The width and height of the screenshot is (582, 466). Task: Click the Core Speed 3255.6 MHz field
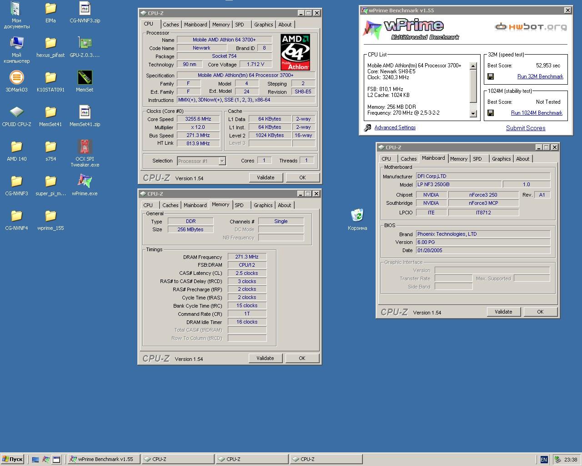point(198,119)
